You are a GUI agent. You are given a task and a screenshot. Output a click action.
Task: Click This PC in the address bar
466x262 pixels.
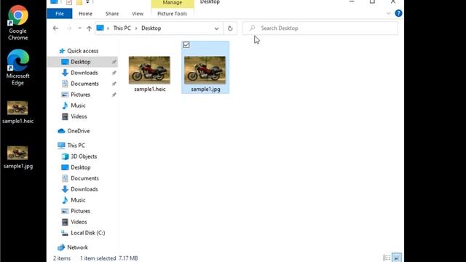(122, 28)
